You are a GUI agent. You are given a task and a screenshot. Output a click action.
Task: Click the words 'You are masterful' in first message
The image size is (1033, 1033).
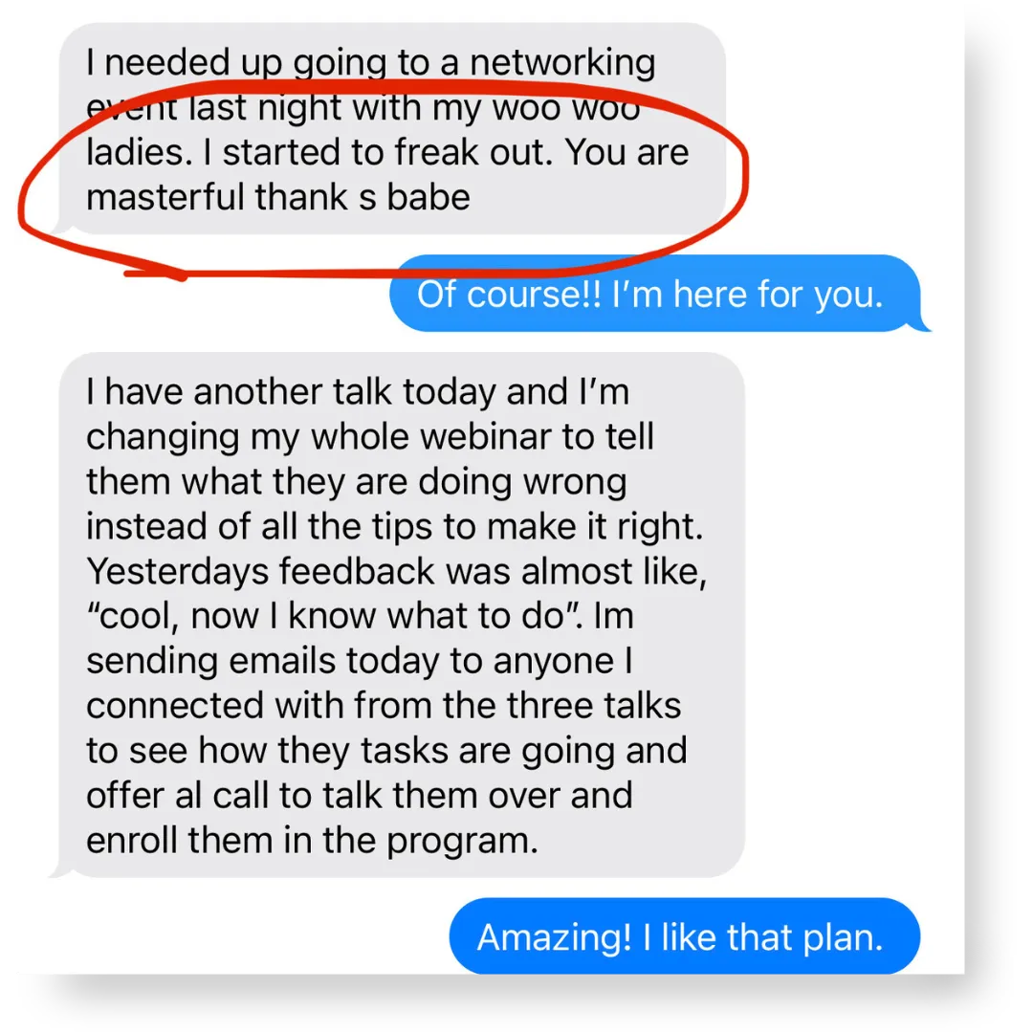click(x=387, y=175)
